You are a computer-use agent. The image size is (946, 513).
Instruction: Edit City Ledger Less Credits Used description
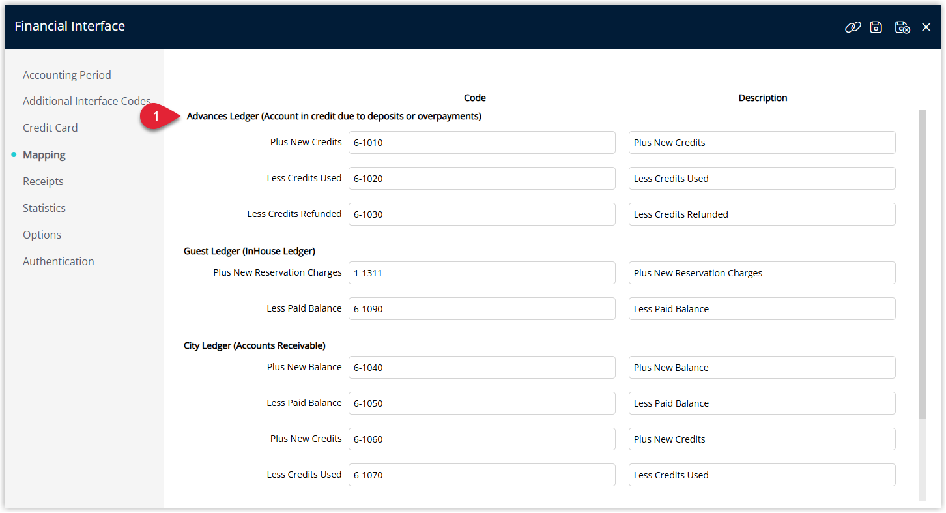tap(762, 475)
